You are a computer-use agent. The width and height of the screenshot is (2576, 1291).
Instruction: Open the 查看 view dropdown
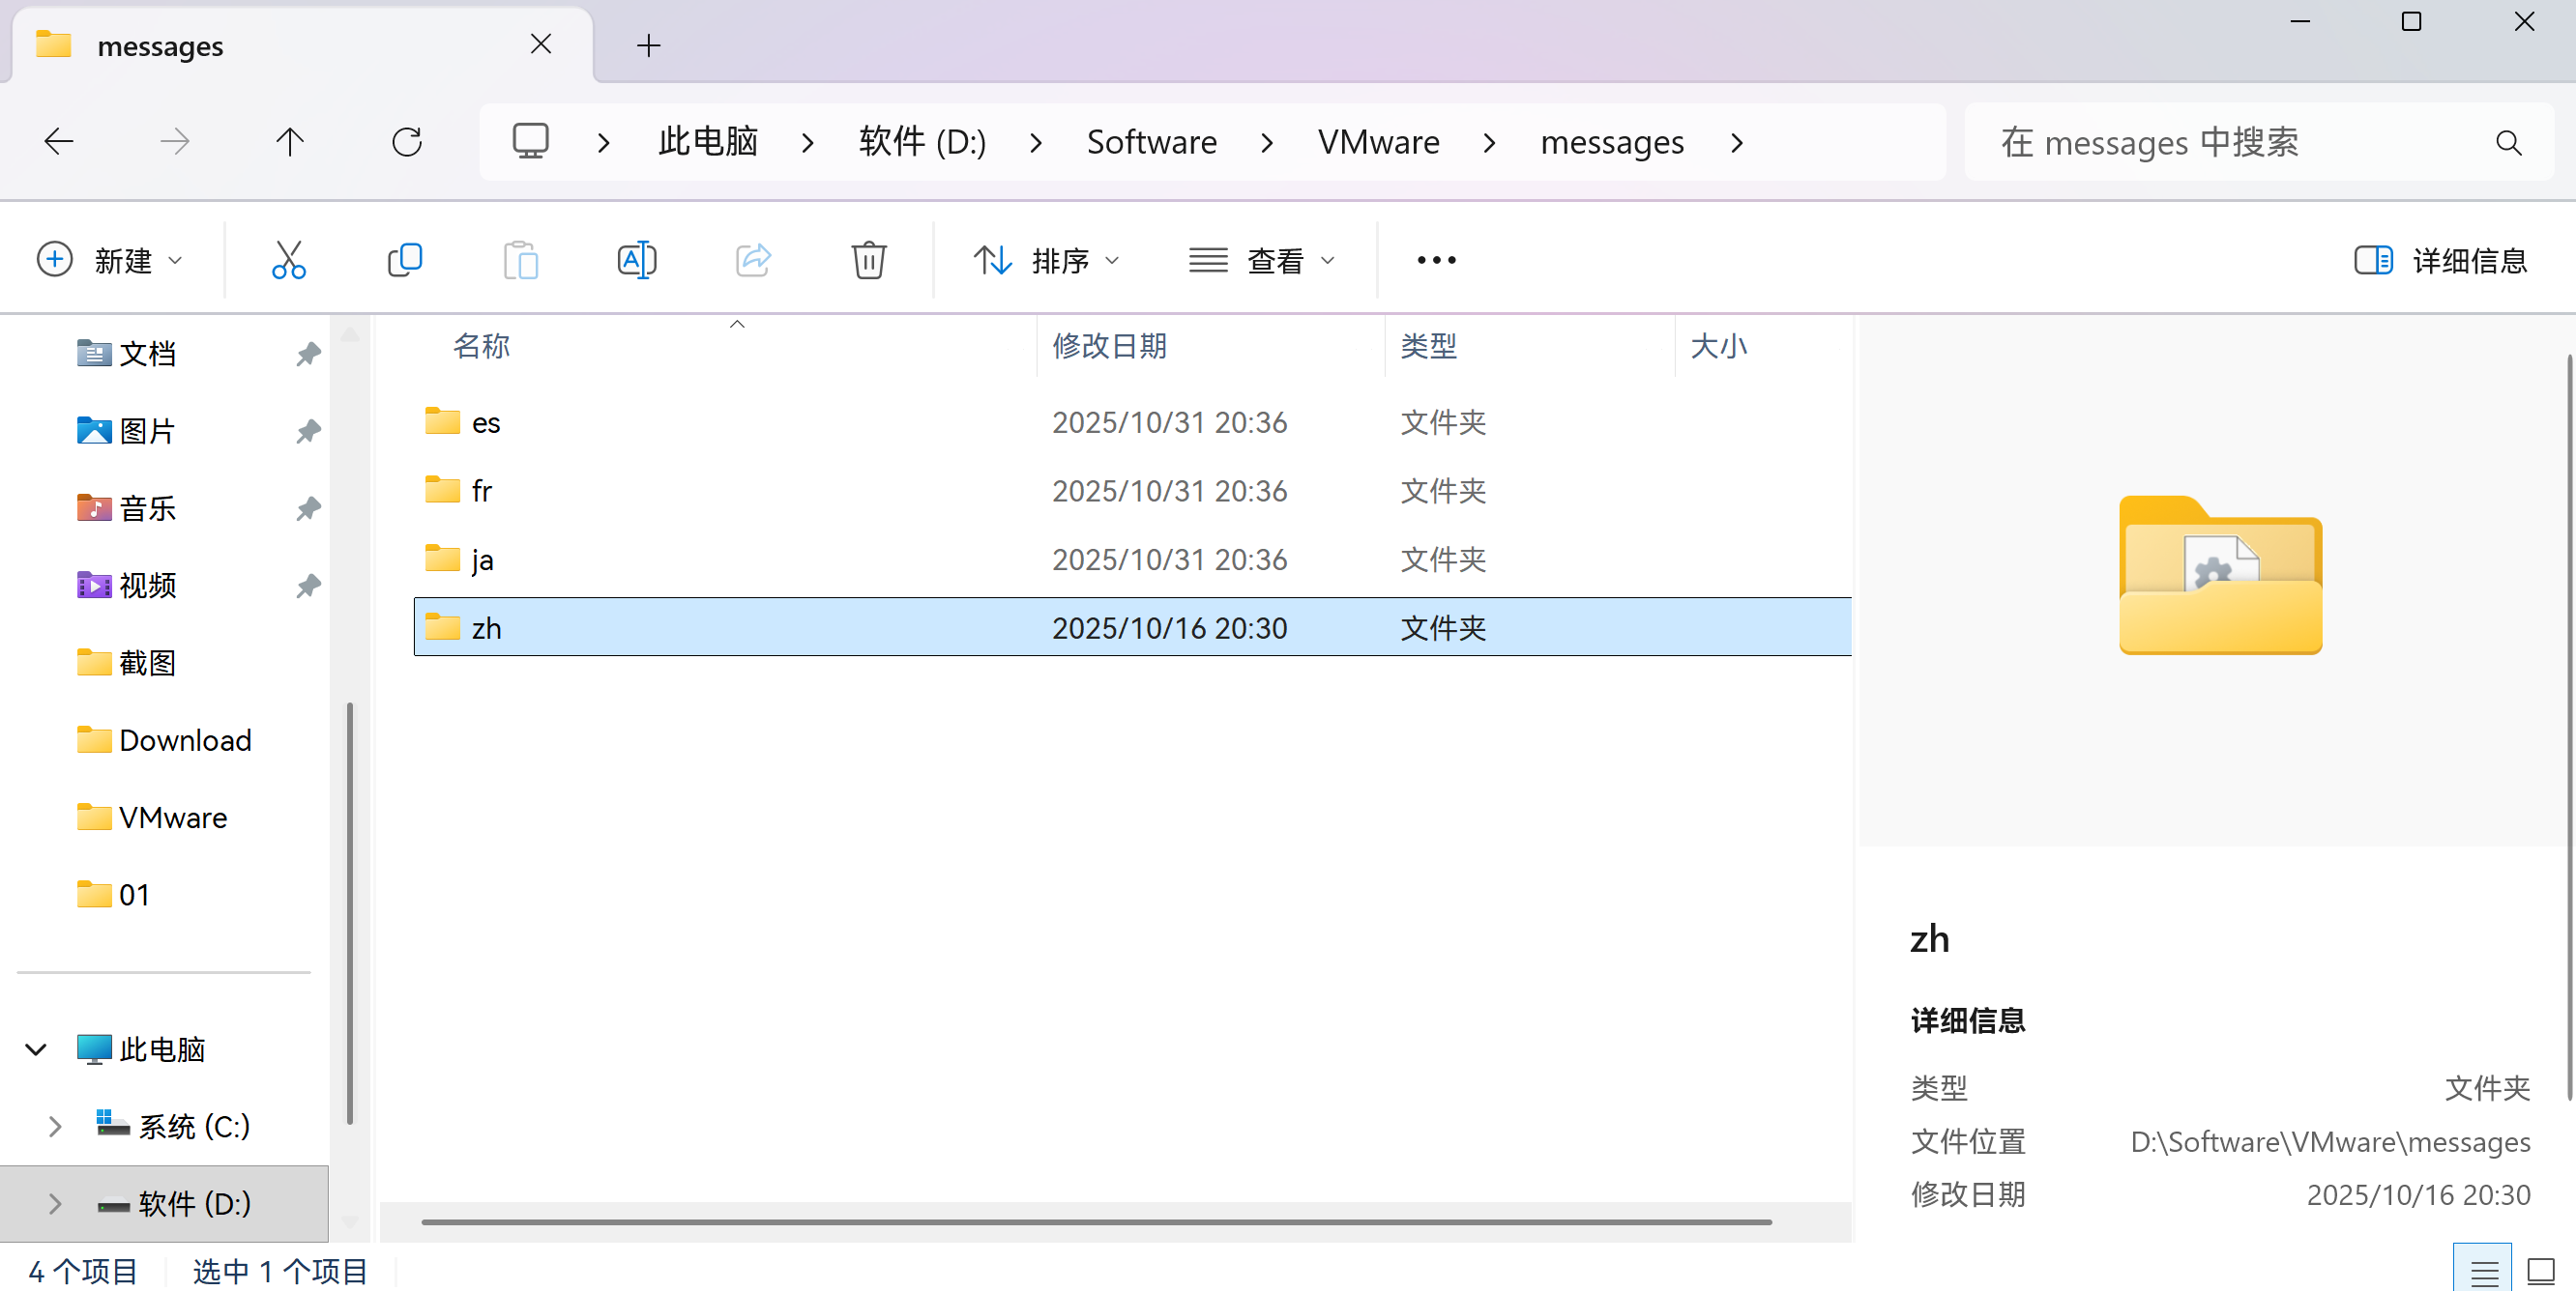(1262, 260)
